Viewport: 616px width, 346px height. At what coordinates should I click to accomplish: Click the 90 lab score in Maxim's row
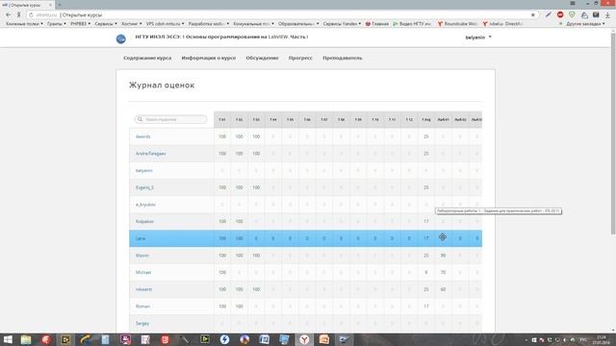(x=443, y=256)
